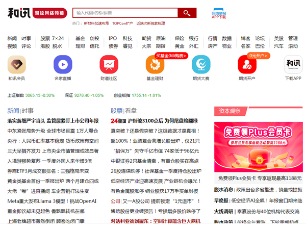The width and height of the screenshot is (306, 229).
Task: Open the 美股 nav item
Action: 278,38
